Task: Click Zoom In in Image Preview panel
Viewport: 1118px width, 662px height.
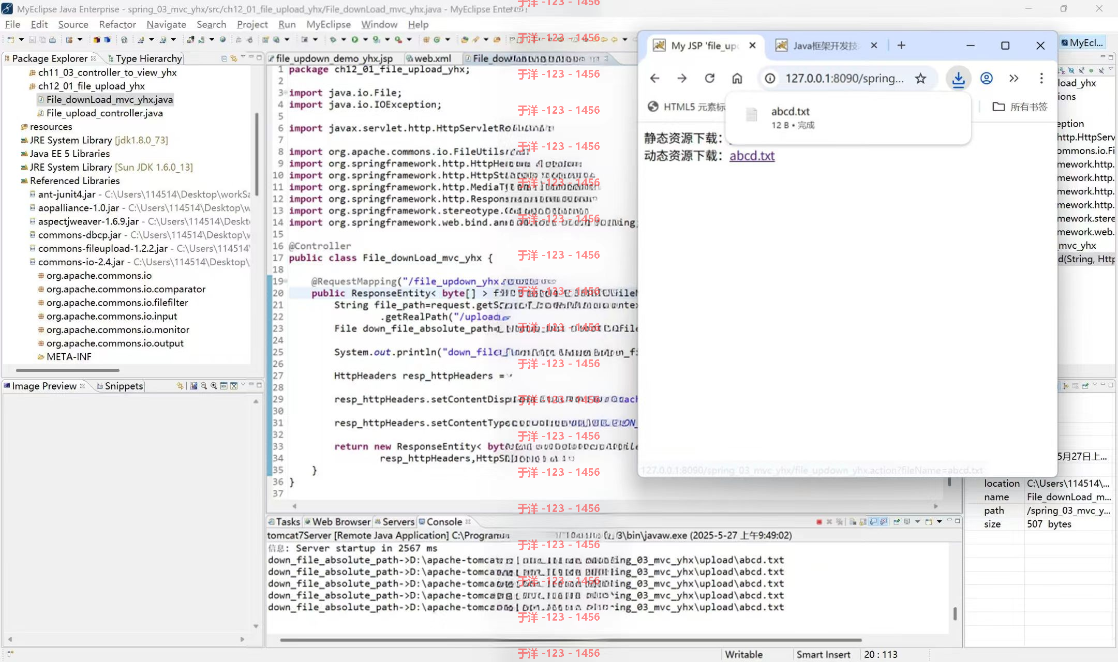Action: coord(214,386)
